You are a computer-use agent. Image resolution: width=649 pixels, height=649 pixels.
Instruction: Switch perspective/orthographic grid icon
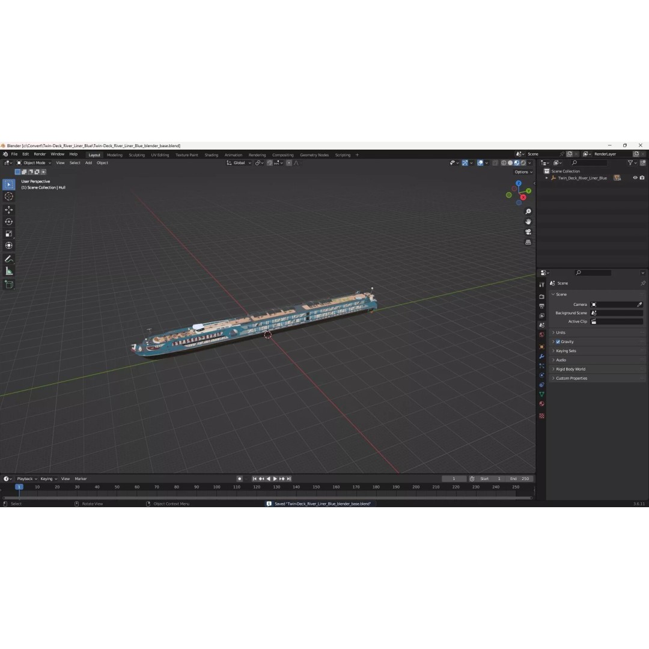[x=528, y=242]
